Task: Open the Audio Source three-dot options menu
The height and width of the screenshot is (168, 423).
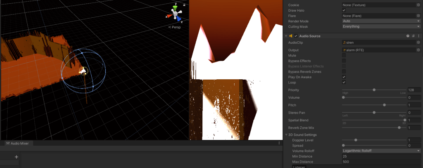Action: point(418,36)
